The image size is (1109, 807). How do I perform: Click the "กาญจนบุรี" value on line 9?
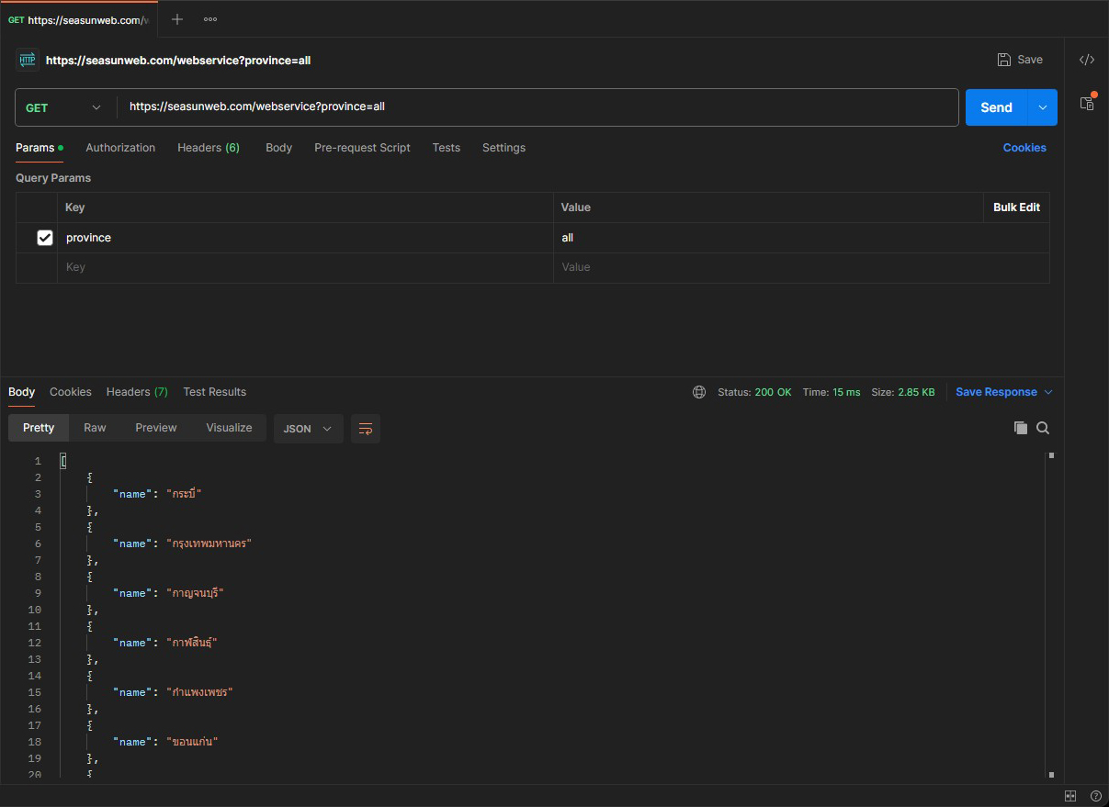(x=196, y=593)
